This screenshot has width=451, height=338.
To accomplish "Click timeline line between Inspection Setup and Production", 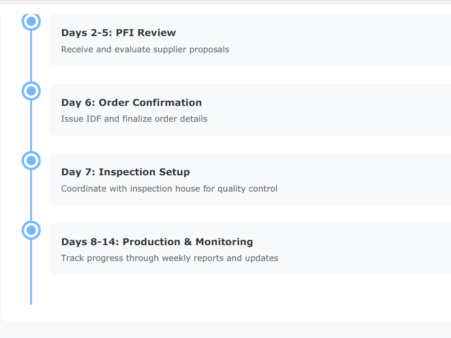I will (31, 196).
